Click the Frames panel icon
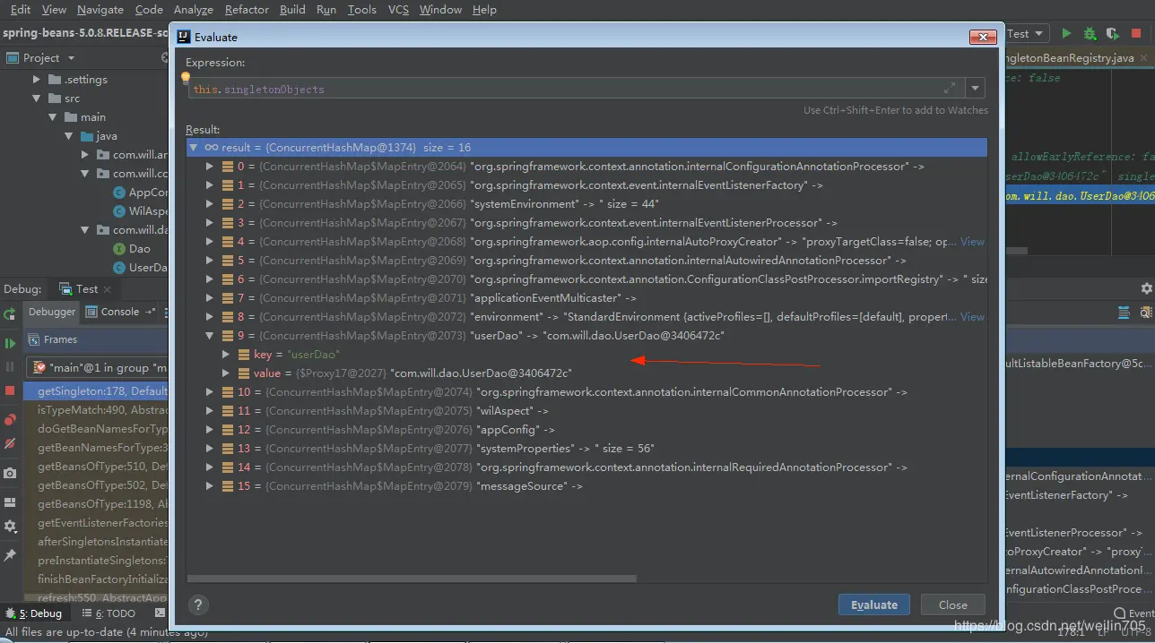The image size is (1155, 643). pyautogui.click(x=33, y=339)
